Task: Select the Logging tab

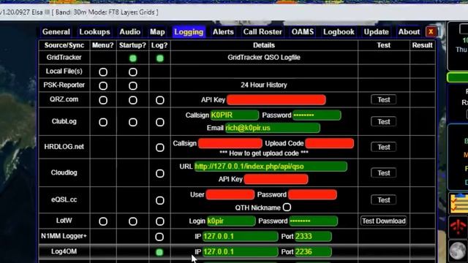Action: tap(189, 32)
